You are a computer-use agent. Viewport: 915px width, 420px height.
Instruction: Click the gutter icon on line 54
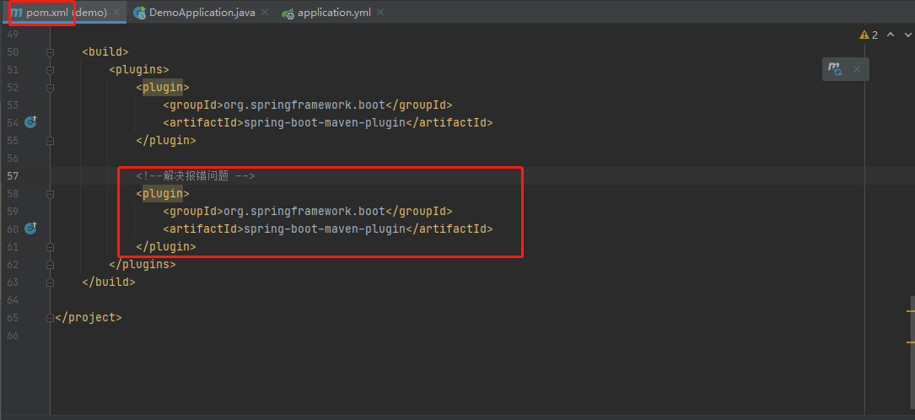click(x=31, y=122)
